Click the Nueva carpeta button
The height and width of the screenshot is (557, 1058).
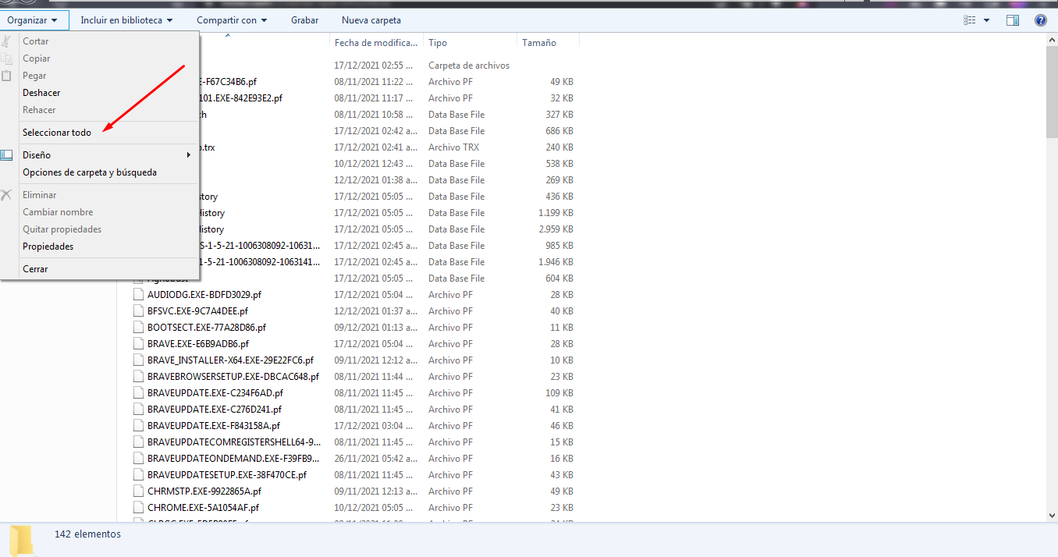click(371, 20)
